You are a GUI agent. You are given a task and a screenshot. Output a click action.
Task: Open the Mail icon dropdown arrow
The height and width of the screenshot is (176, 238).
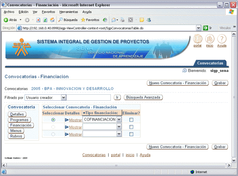point(117,20)
